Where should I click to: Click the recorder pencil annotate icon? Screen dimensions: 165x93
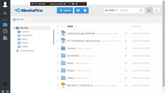tap(77, 4)
